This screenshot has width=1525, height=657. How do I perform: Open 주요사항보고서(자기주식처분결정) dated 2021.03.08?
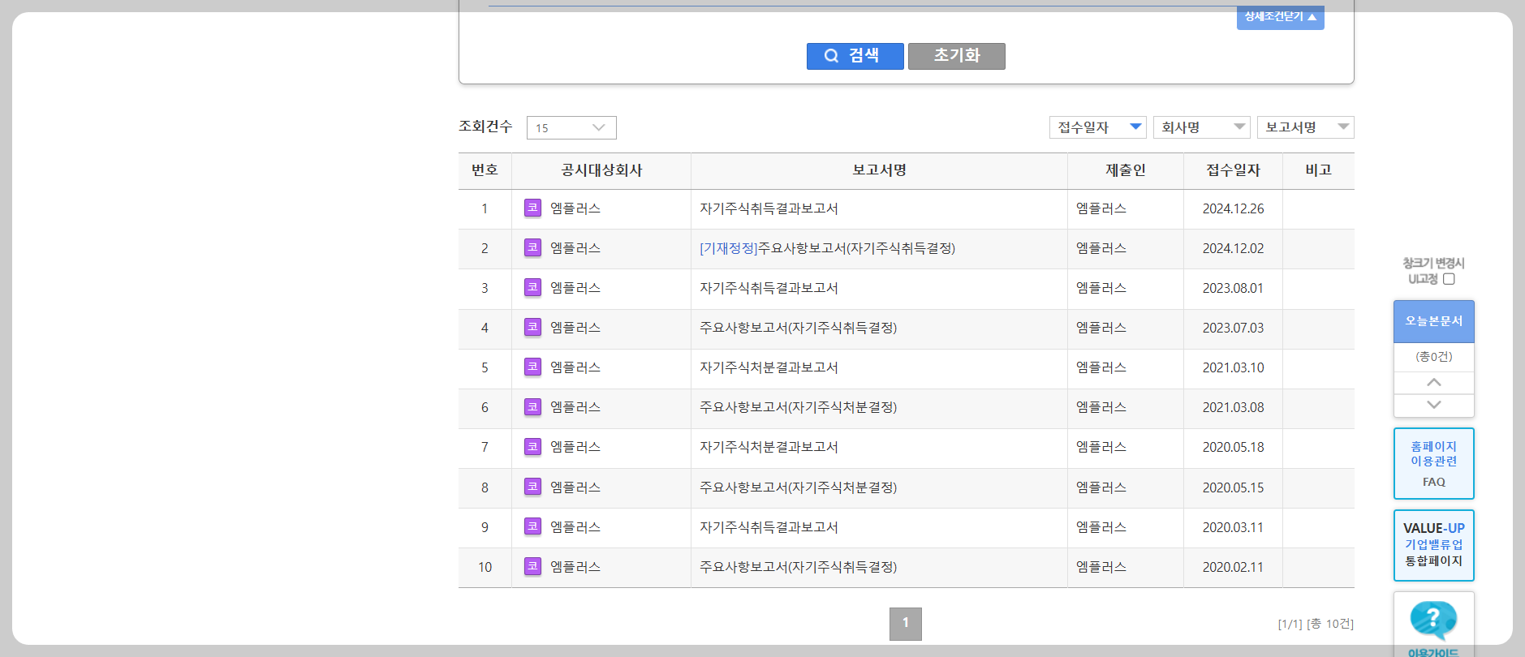(798, 407)
